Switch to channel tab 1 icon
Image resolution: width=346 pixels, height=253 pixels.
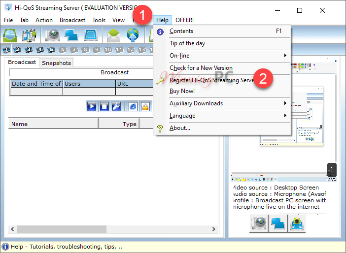6,50
